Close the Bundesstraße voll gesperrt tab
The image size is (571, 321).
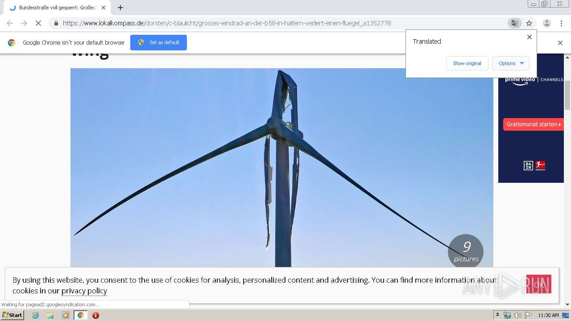click(103, 8)
